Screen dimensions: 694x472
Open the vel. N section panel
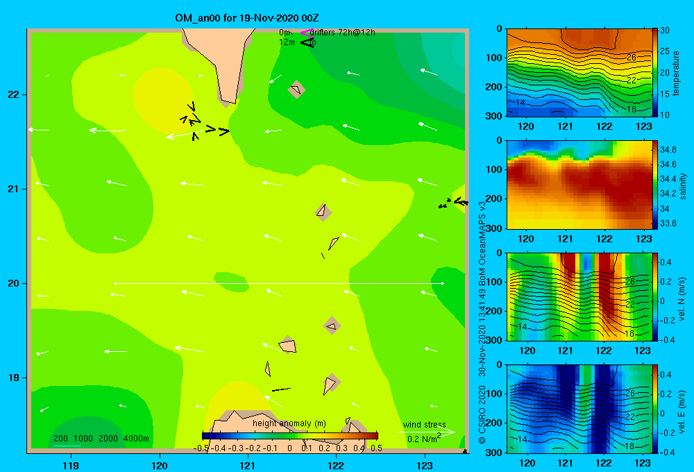[x=579, y=296]
